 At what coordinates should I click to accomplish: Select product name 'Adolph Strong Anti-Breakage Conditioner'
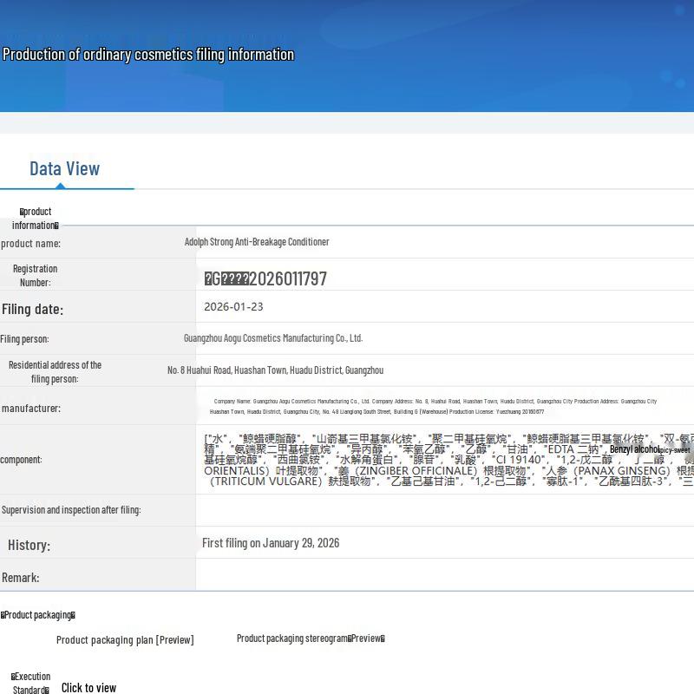[257, 242]
